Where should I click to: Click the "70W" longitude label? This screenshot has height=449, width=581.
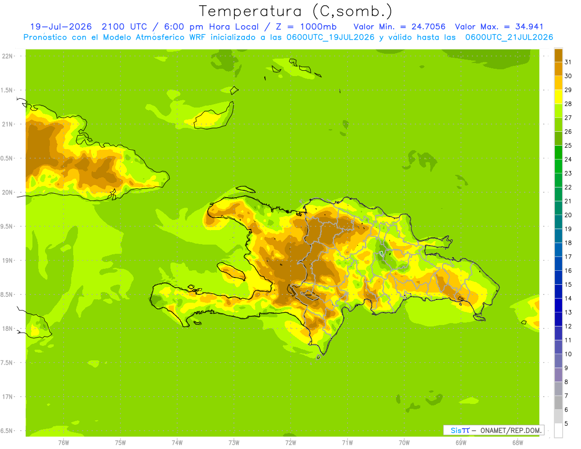tap(404, 443)
